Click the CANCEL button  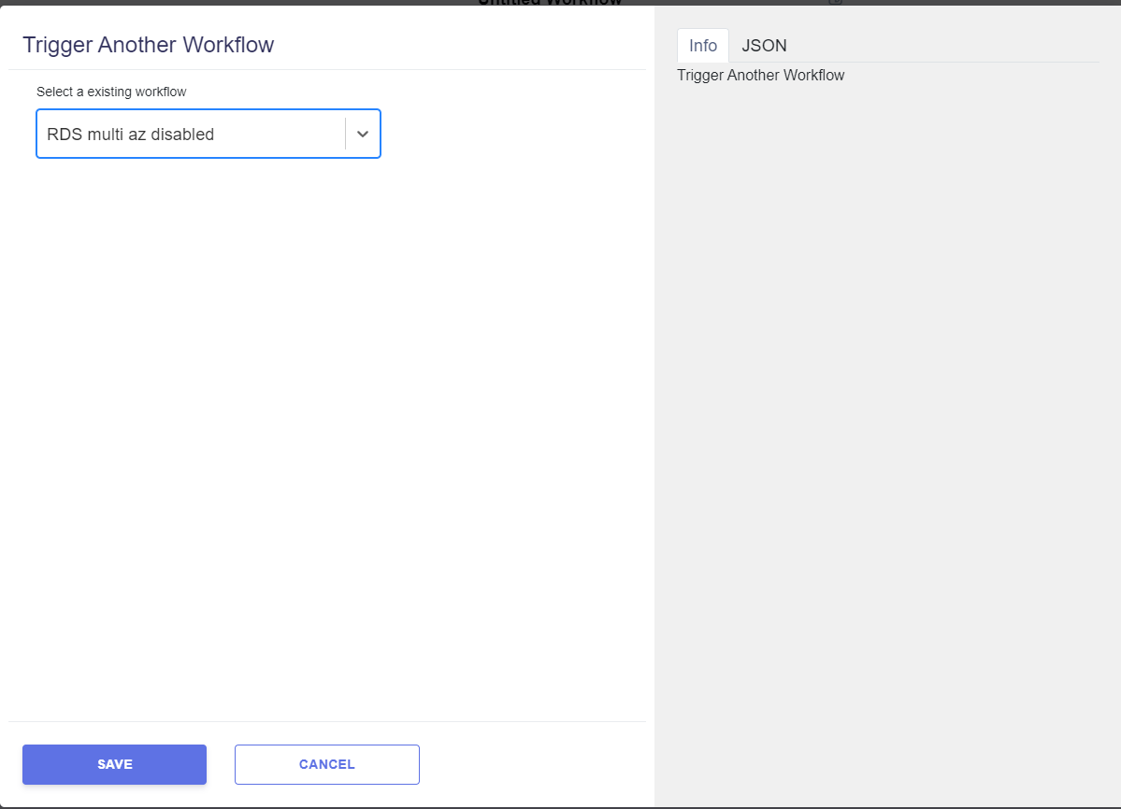(326, 764)
